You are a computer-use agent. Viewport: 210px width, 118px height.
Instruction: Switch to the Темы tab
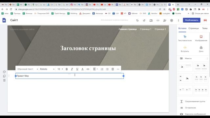pyautogui.click(x=205, y=29)
